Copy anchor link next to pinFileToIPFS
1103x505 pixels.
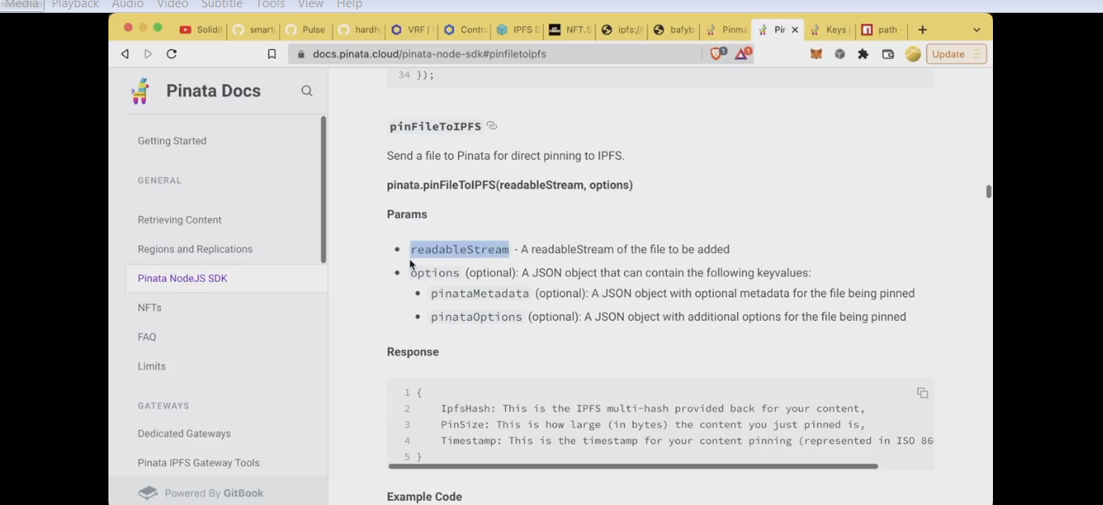point(491,126)
